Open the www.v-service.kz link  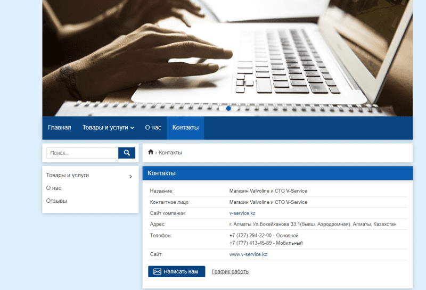pos(248,254)
